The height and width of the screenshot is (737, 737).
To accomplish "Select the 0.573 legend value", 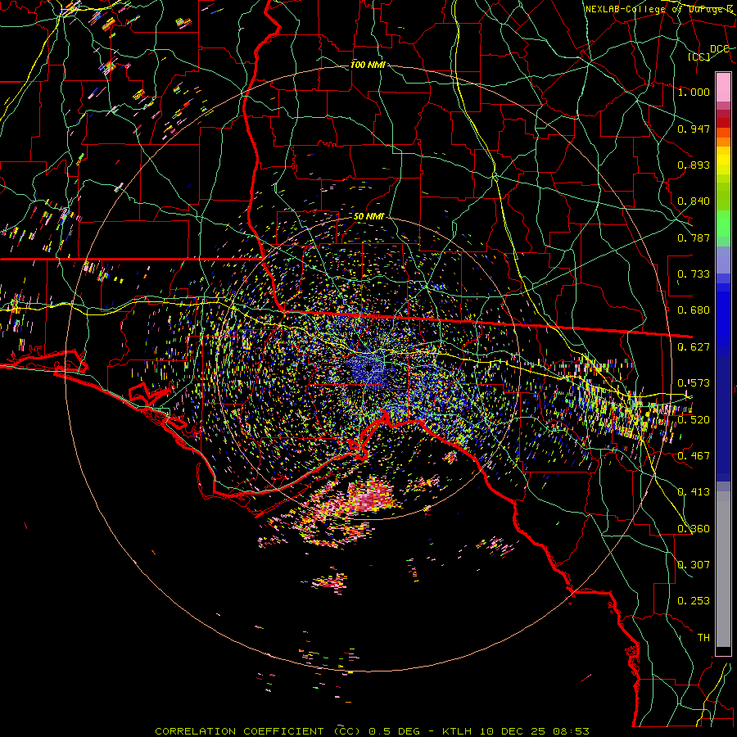I will pos(694,382).
